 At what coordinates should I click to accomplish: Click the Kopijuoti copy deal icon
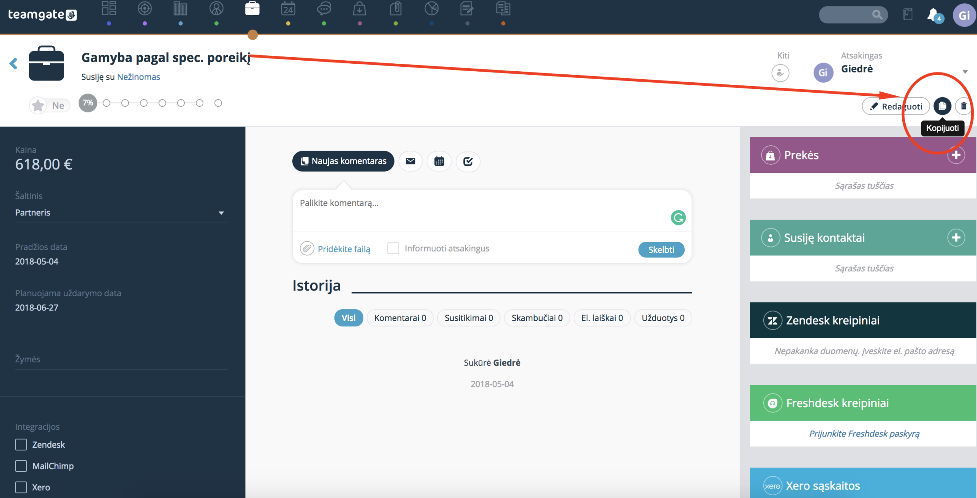tap(942, 106)
